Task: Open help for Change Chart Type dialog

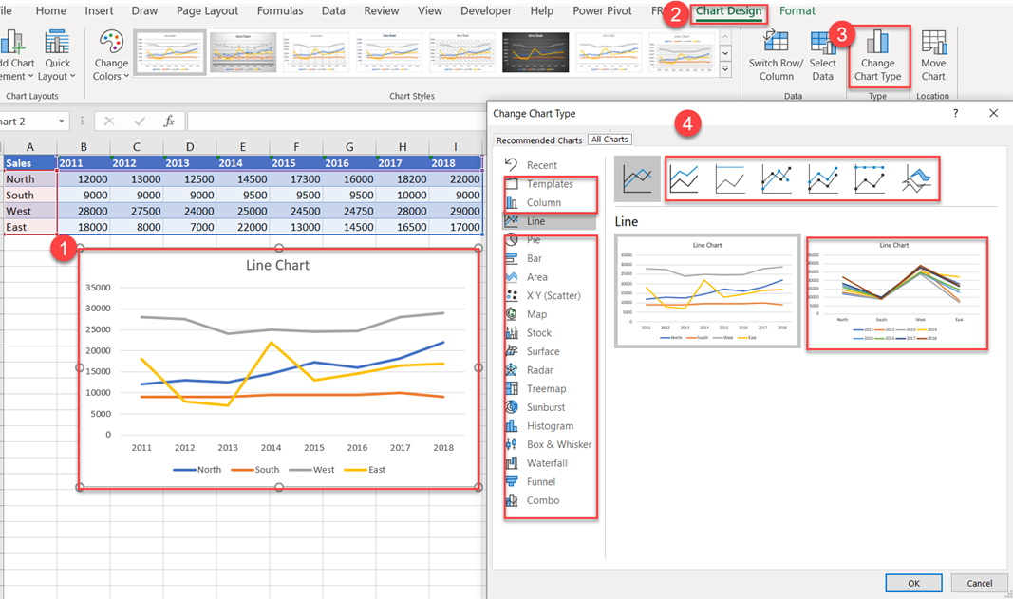Action: coord(955,113)
